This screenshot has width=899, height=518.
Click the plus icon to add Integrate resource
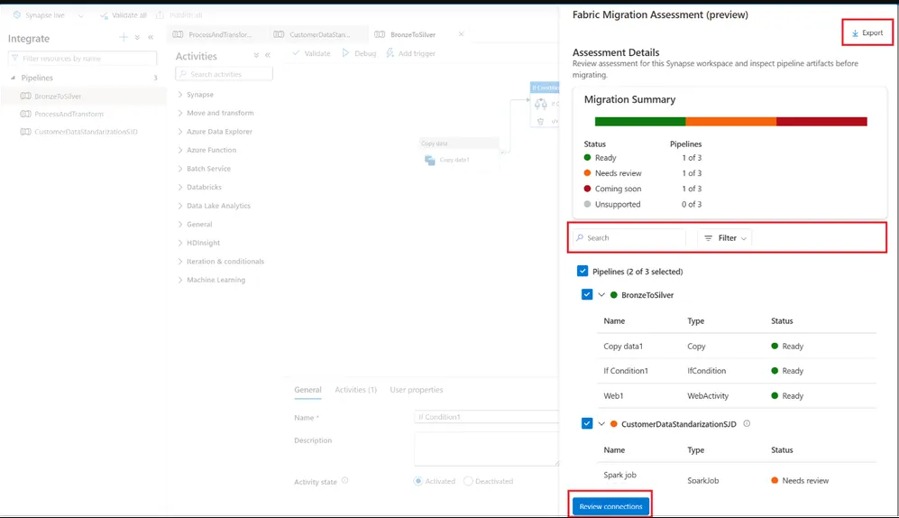pyautogui.click(x=124, y=37)
